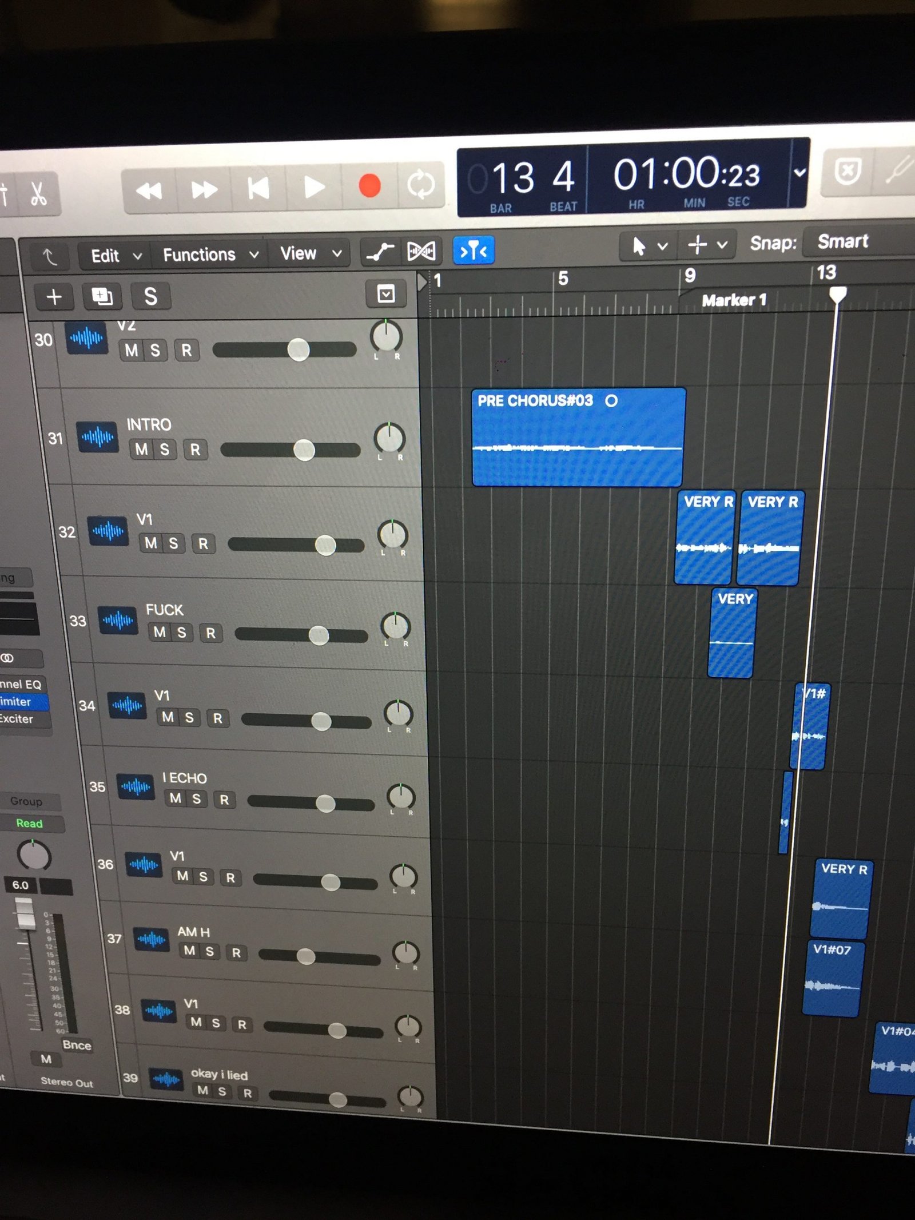Image resolution: width=915 pixels, height=1220 pixels.
Task: Click the audio waveform icon of track 37 AM H
Action: pyautogui.click(x=152, y=939)
